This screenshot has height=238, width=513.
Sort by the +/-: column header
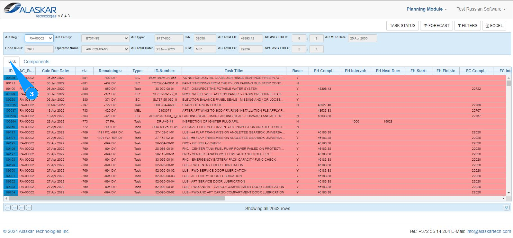[85, 71]
